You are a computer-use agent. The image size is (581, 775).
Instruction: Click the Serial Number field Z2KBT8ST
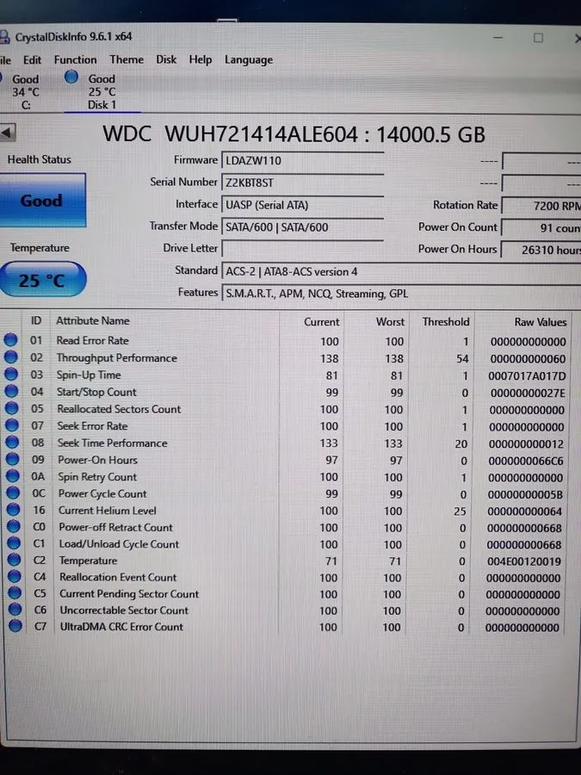pos(302,183)
